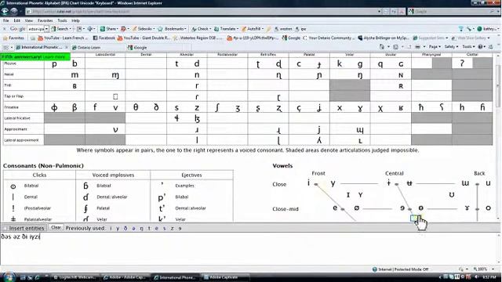Insert the theta θ fricative symbol

point(136,107)
